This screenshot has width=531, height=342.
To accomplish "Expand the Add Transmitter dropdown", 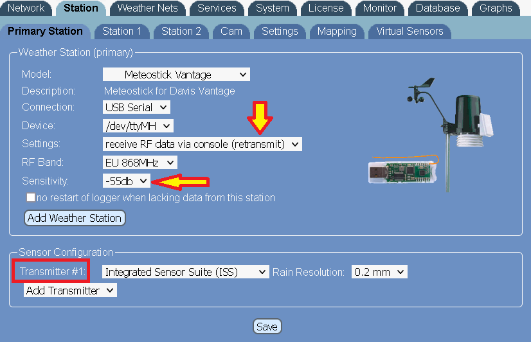I will [x=70, y=291].
